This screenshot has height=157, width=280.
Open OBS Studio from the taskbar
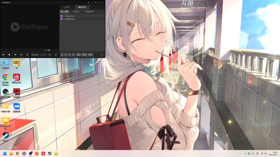click(30, 154)
